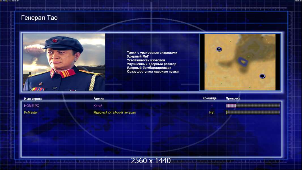Click PcMaster loading progress bar

253,112
